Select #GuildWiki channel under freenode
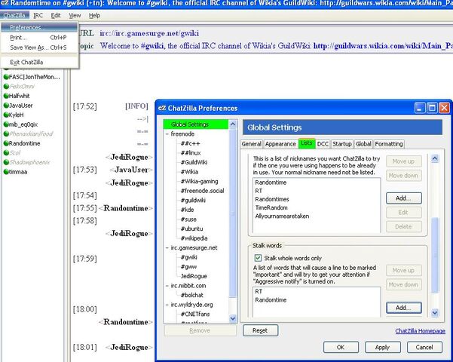The height and width of the screenshot is (362, 453). coord(194,162)
